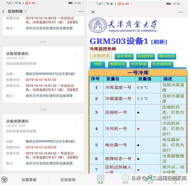Image resolution: width=191 pixels, height=185 pixels.
Task: Click the 冷凝温度一号 variable name
Action: [118, 99]
